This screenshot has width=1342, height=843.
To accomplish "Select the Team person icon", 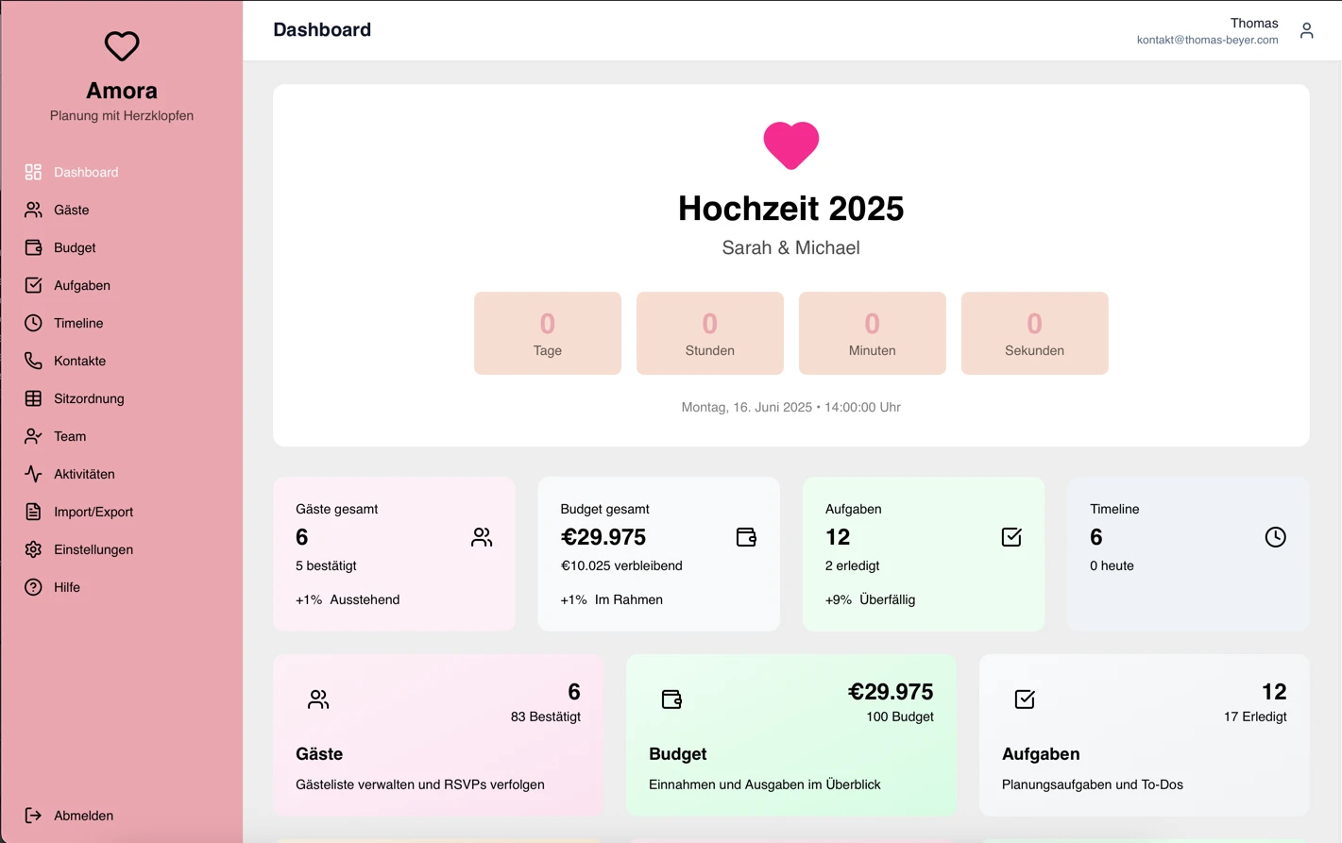I will [32, 436].
